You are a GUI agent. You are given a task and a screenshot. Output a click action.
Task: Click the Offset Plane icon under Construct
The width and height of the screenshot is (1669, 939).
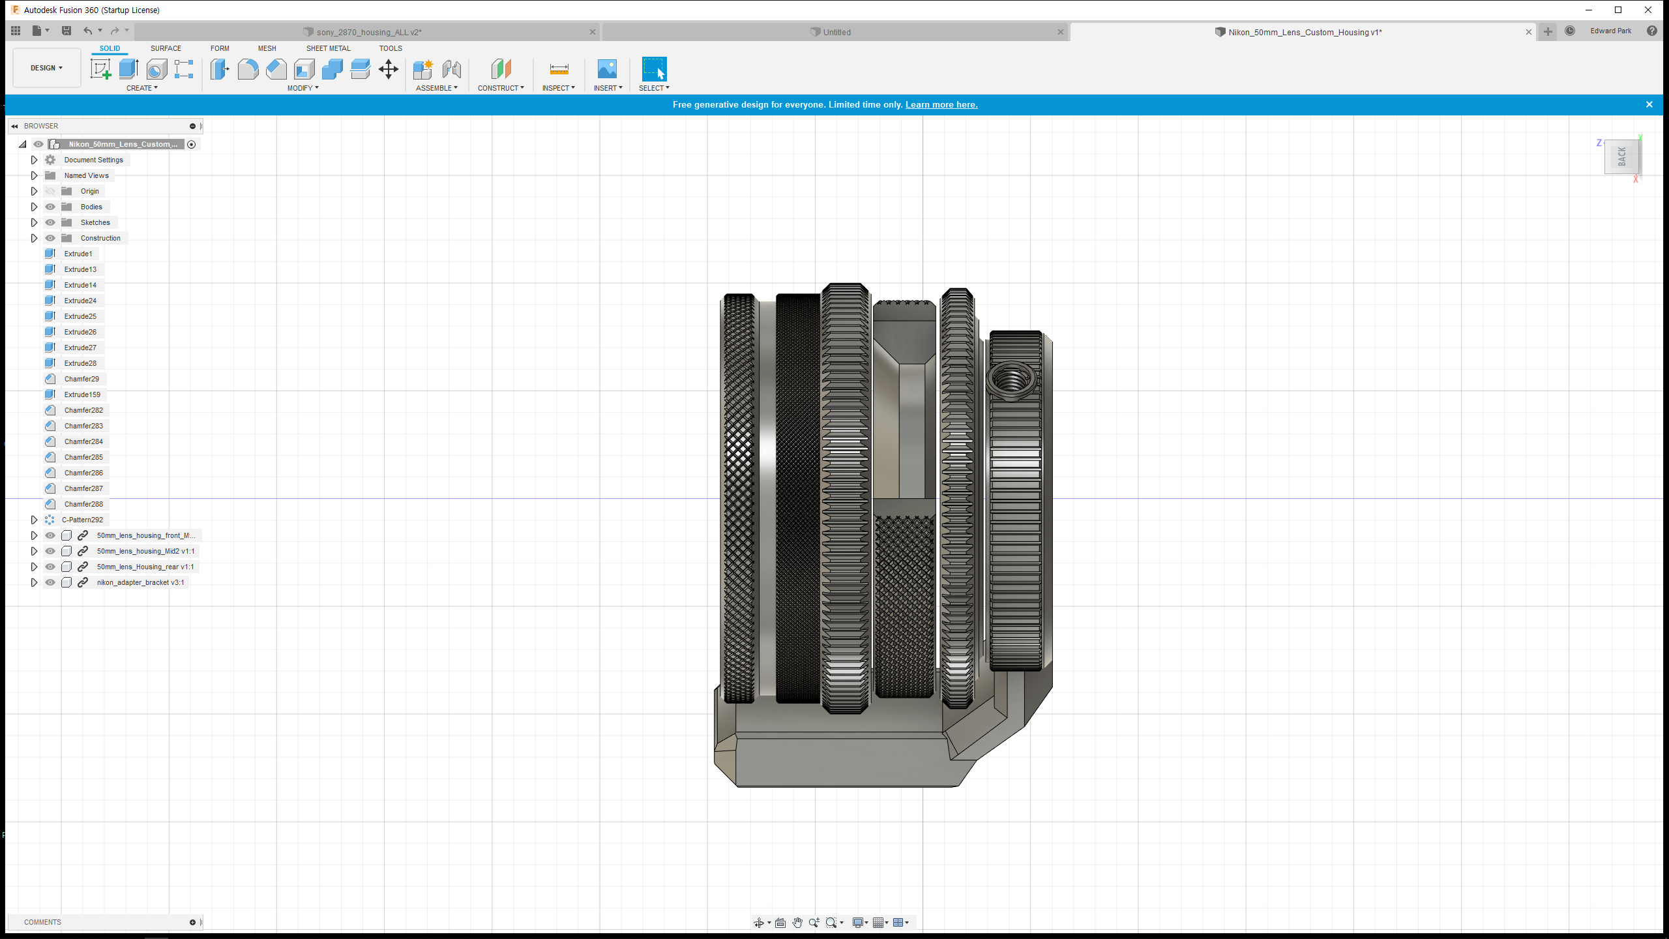tap(501, 69)
